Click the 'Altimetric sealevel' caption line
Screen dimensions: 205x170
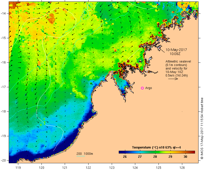point(178,61)
